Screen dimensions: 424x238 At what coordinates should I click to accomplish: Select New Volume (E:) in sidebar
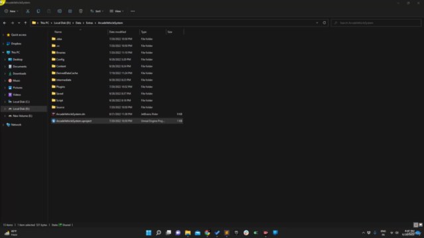click(x=23, y=116)
